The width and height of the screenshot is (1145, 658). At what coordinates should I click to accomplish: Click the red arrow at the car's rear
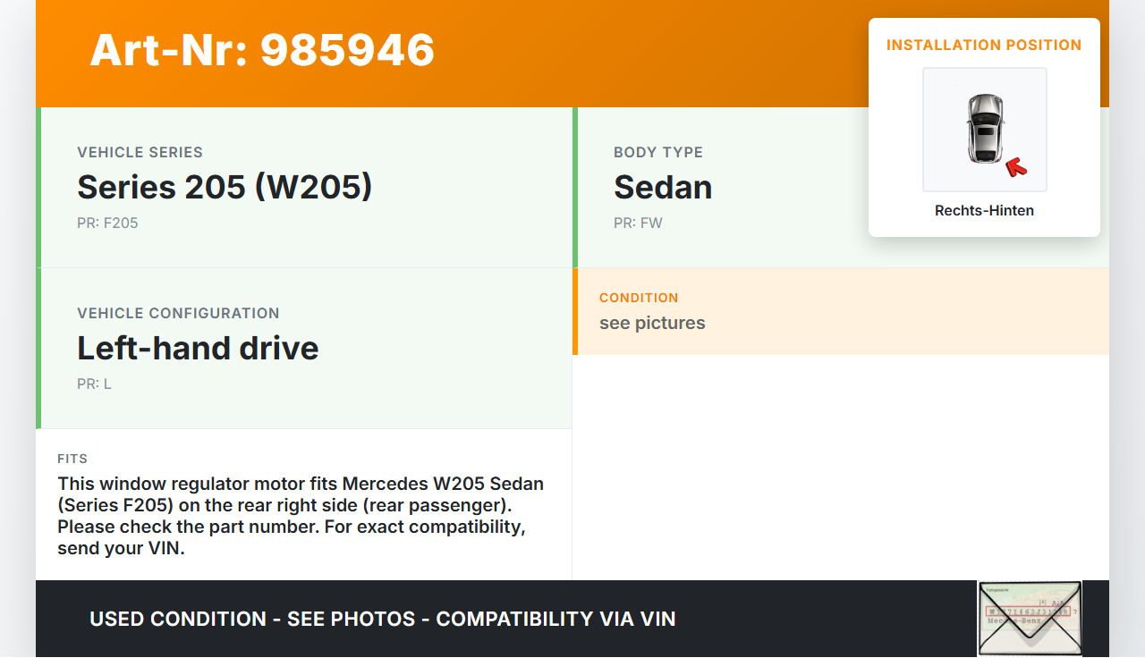pos(1015,167)
